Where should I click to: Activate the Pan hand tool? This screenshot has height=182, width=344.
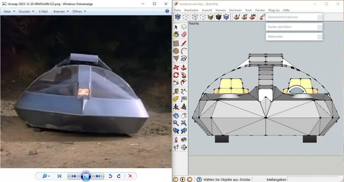[183, 115]
